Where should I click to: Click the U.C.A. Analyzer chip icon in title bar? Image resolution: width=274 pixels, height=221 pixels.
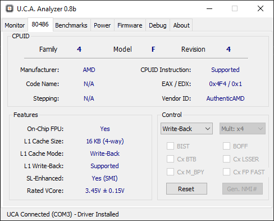[x=10, y=8]
